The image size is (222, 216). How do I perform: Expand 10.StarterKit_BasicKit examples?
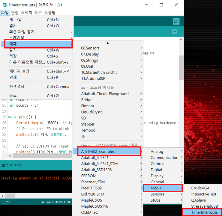tap(108, 72)
